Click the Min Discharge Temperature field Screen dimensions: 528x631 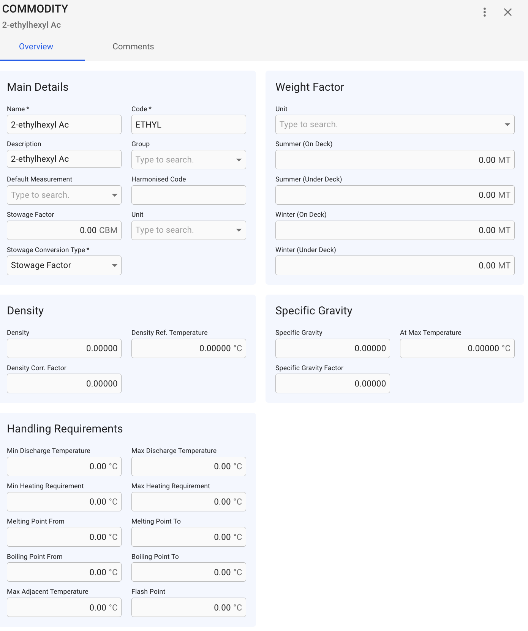click(x=64, y=466)
